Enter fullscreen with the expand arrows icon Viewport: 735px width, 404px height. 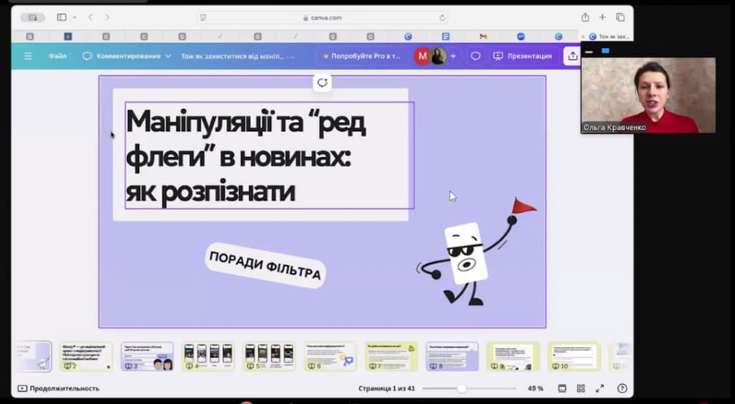[x=600, y=389]
